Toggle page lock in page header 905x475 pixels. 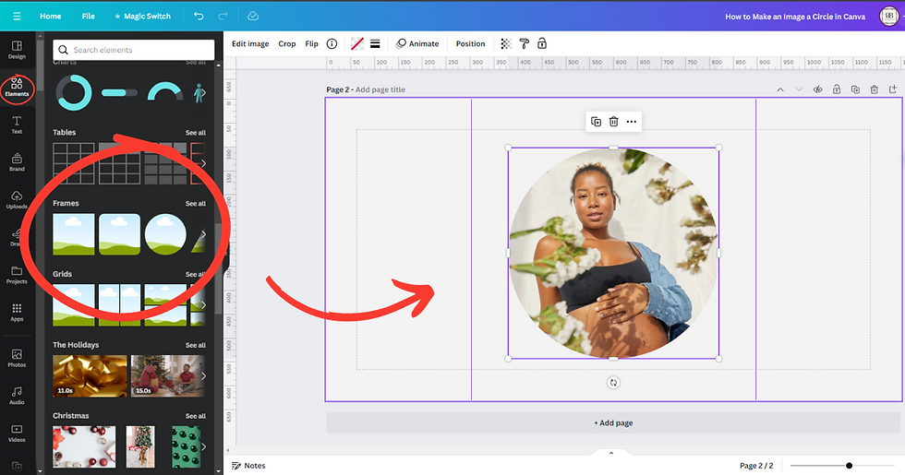[x=837, y=89]
